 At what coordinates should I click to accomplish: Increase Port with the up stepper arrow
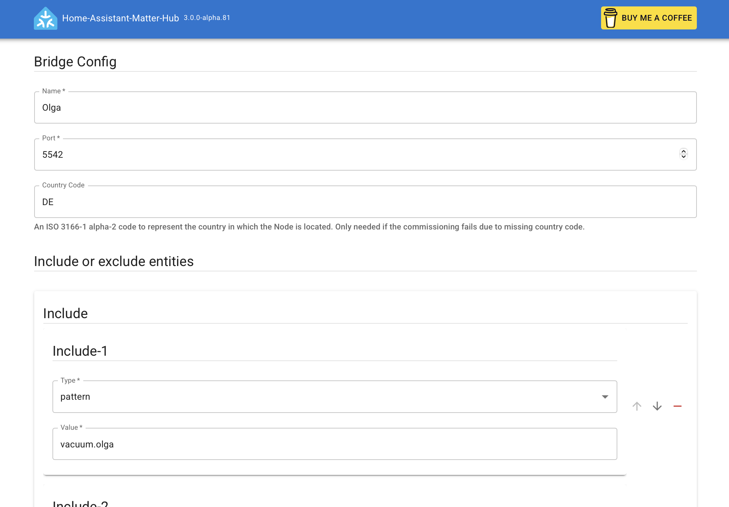[683, 152]
